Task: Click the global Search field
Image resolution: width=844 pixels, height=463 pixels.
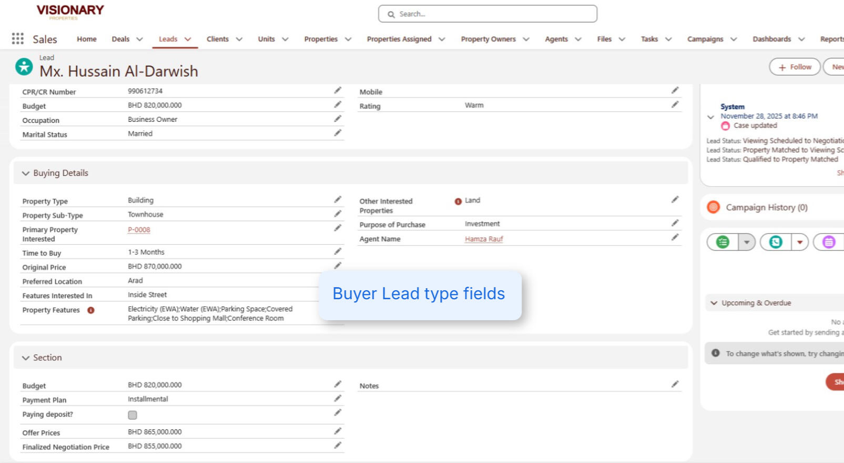Action: pos(487,14)
